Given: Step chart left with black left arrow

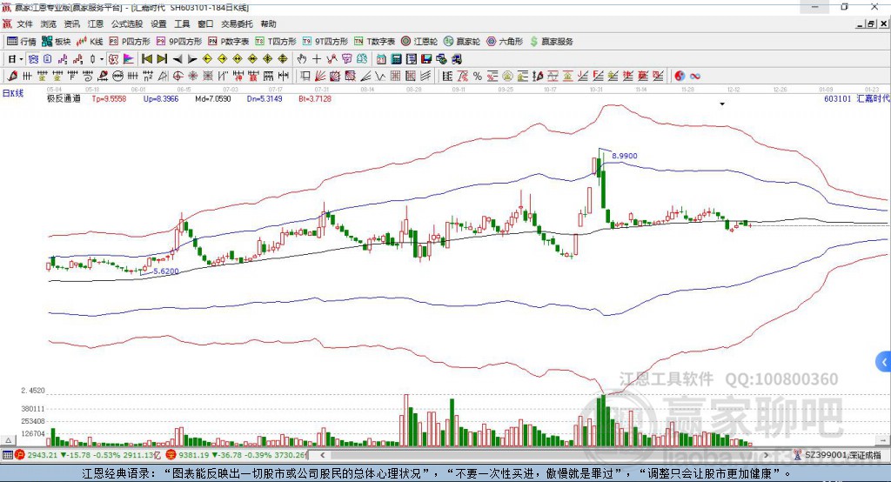Looking at the screenshot, I should (x=178, y=59).
